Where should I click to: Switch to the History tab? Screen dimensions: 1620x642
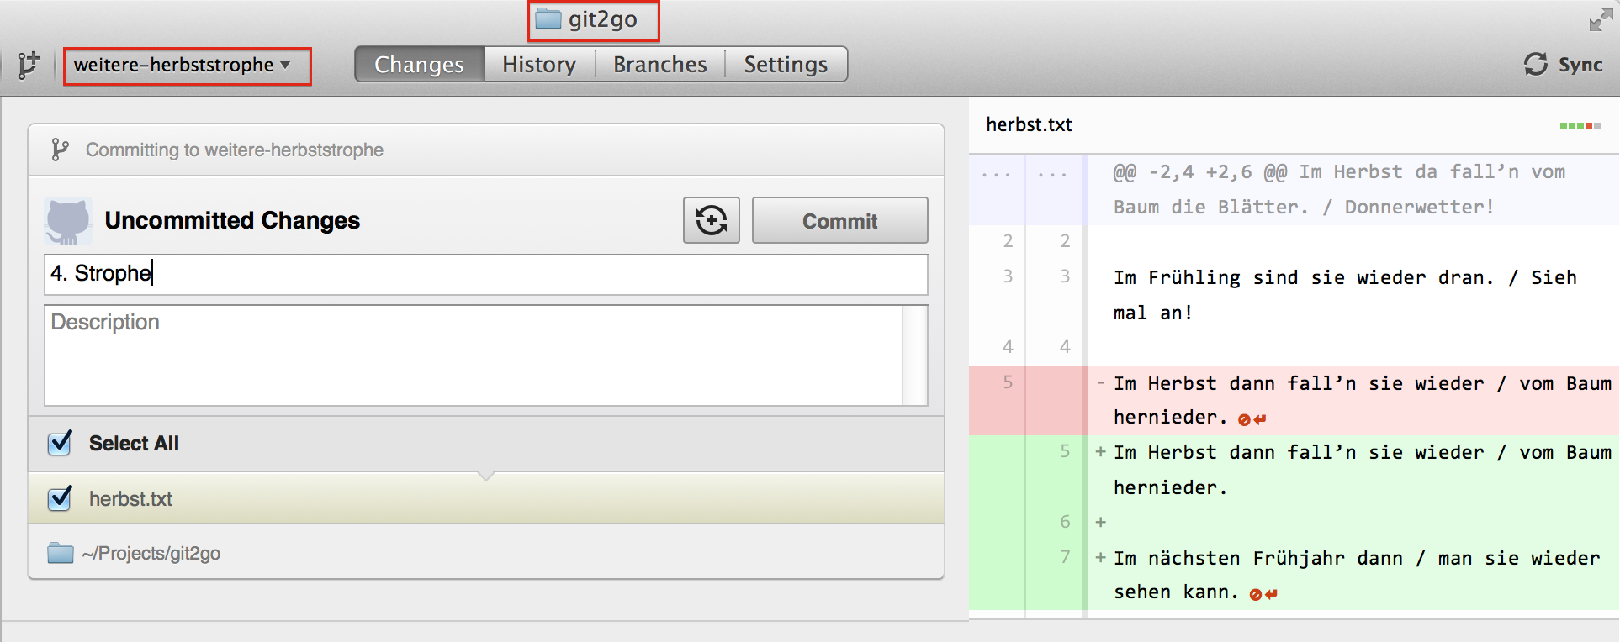(x=539, y=65)
